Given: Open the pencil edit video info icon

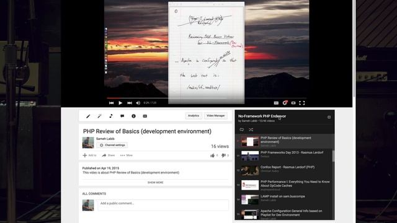Looking at the screenshot, I should pyautogui.click(x=88, y=116).
